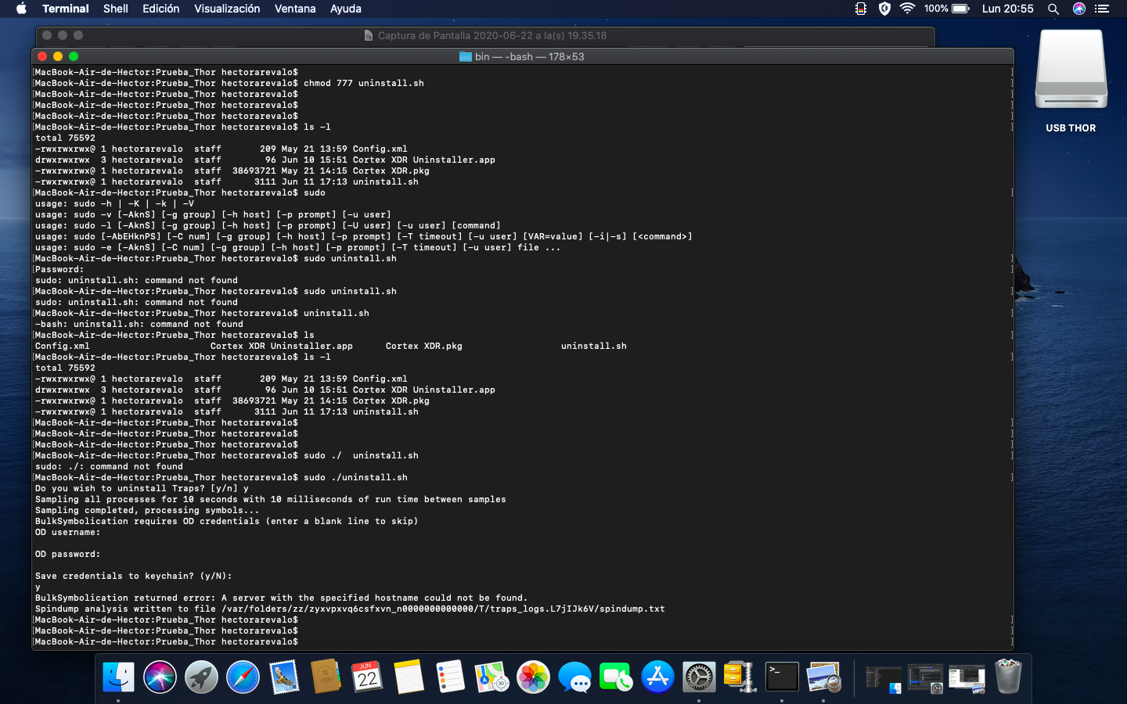
Task: Click the clock showing Lun 20:55
Action: (1007, 9)
